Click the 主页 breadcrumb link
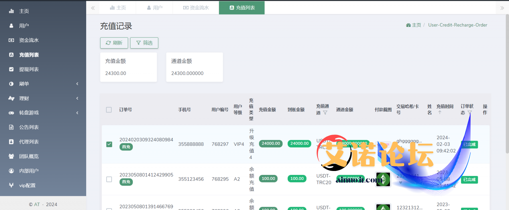 pyautogui.click(x=414, y=25)
